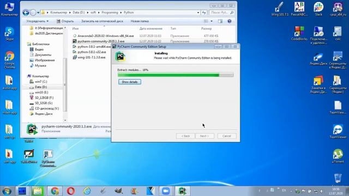This screenshot has width=349, height=196.
Task: Select Документы library in navigation pane
Action: pyautogui.click(x=43, y=54)
